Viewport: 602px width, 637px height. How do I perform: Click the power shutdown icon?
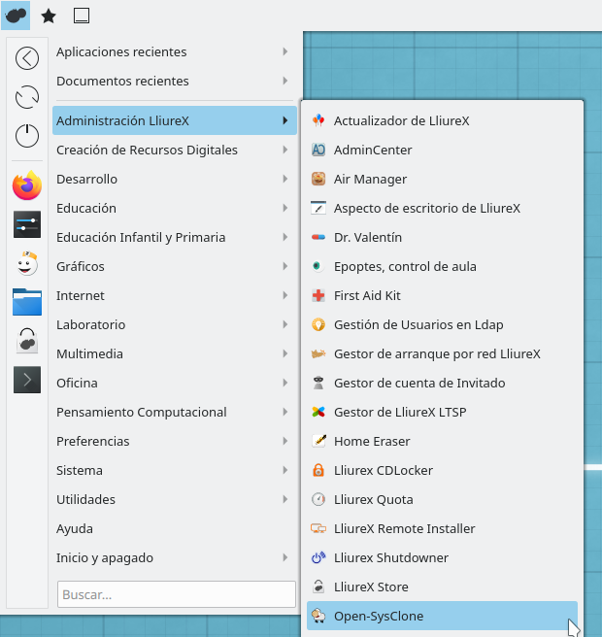27,136
